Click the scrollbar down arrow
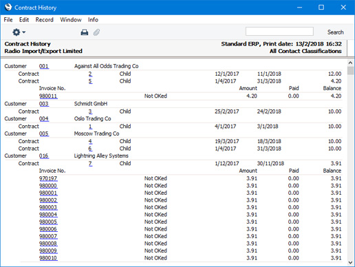355x267 pixels. coord(350,262)
